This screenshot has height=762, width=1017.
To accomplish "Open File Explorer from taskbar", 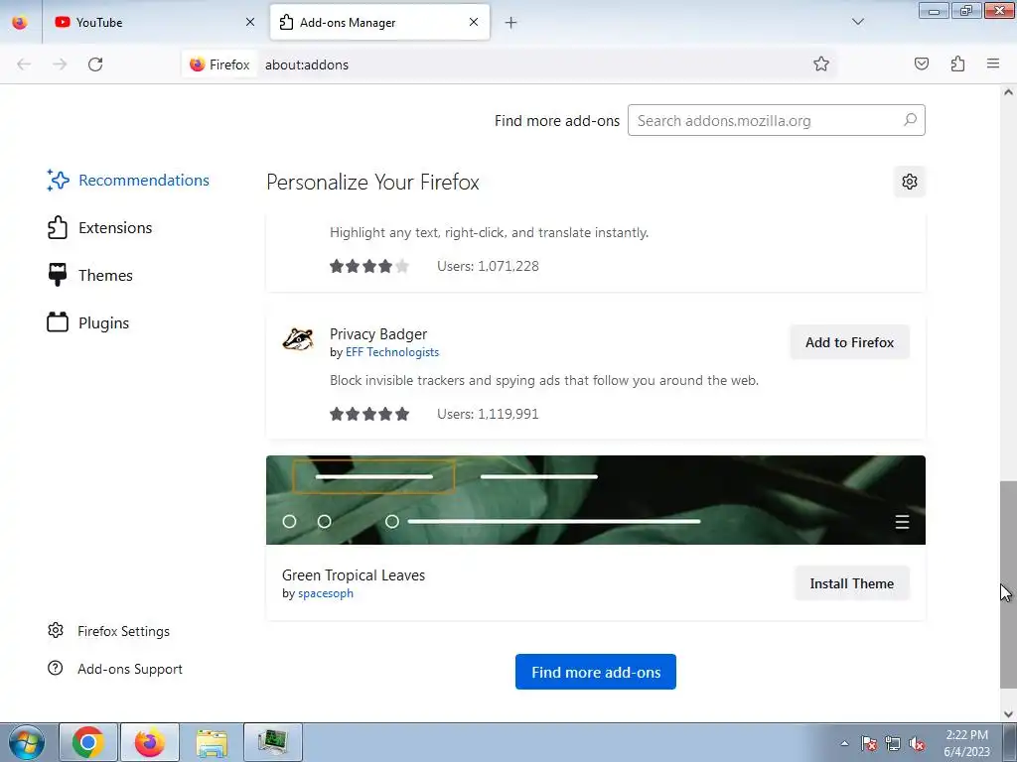I will pyautogui.click(x=212, y=742).
